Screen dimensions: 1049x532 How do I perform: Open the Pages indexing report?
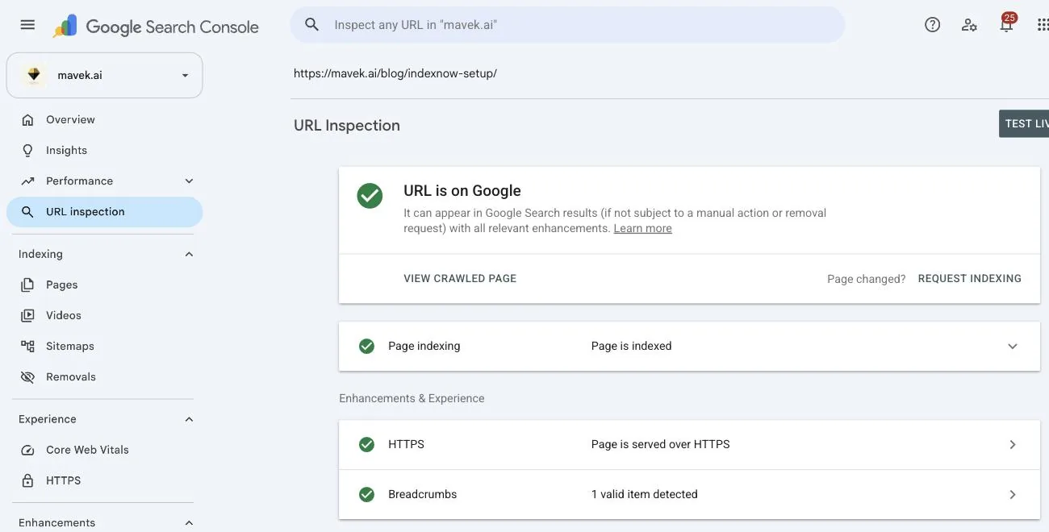pos(104,285)
